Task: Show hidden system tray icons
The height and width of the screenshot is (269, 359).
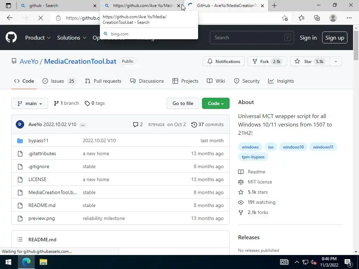Action: coord(297,262)
